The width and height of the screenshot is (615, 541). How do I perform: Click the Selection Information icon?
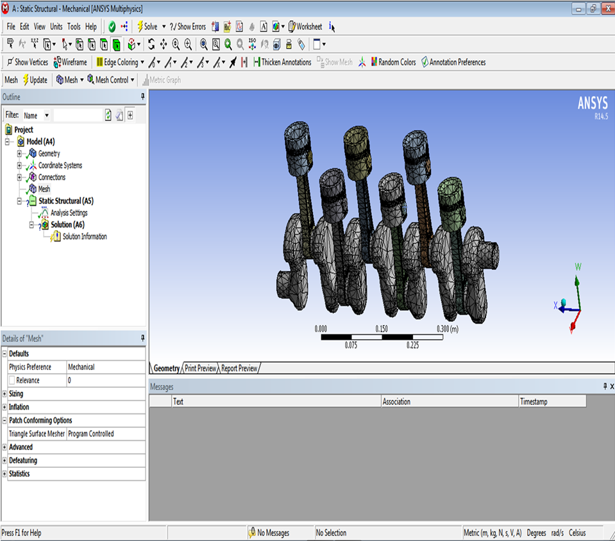tap(332, 27)
